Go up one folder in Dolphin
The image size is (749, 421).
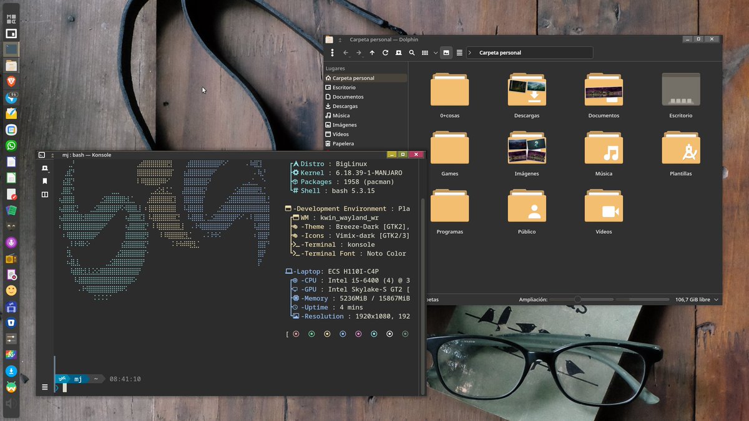click(x=372, y=53)
